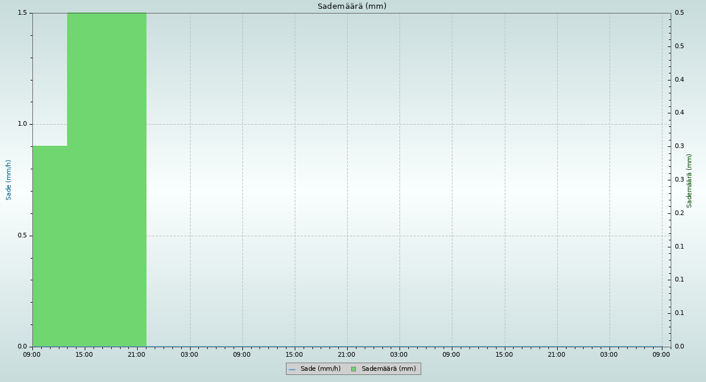
Task: Select the 'Sademäärä (mm)' legend text
Action: tap(388, 369)
